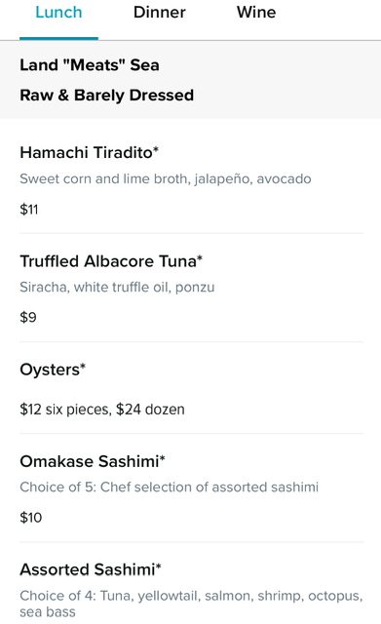Select the Raw & Barely Dressed heading

pyautogui.click(x=107, y=96)
